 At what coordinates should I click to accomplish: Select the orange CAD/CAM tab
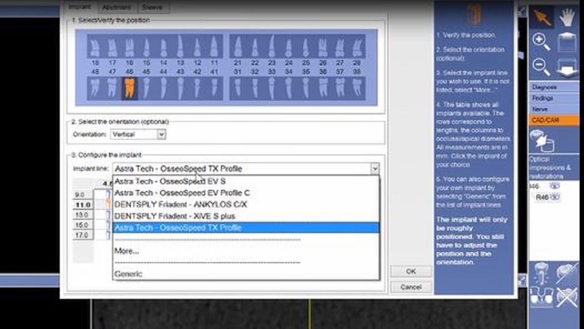point(554,120)
